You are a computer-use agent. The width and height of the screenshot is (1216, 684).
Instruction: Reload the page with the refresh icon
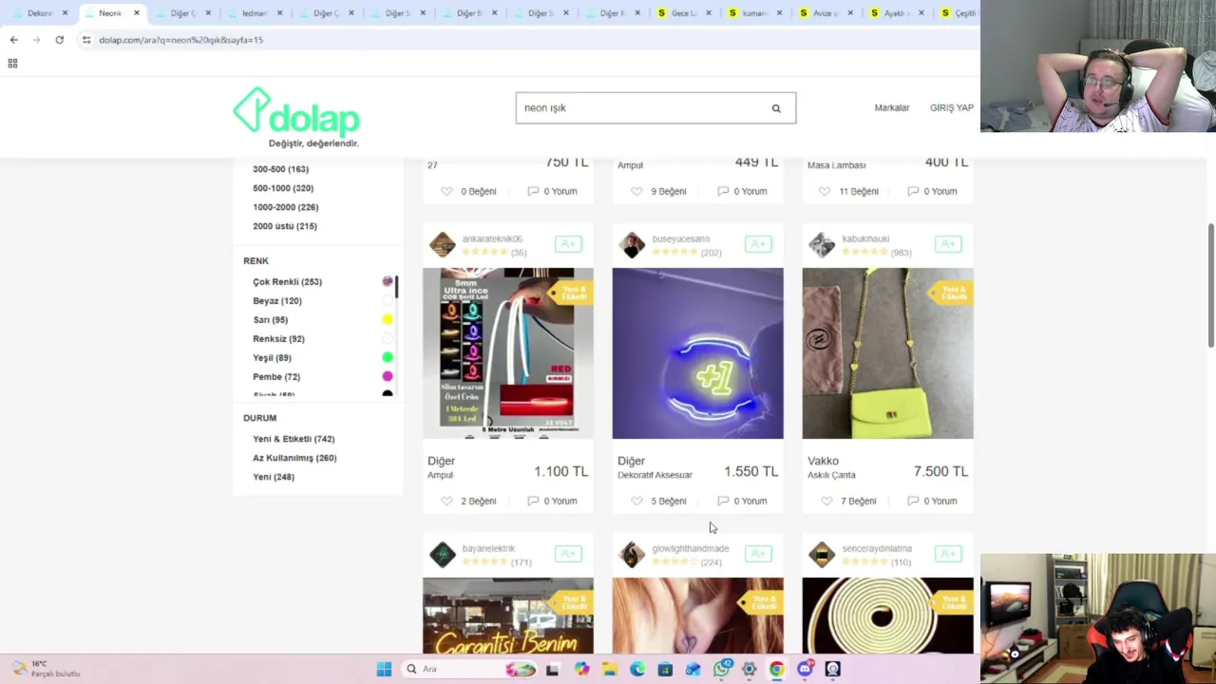59,40
